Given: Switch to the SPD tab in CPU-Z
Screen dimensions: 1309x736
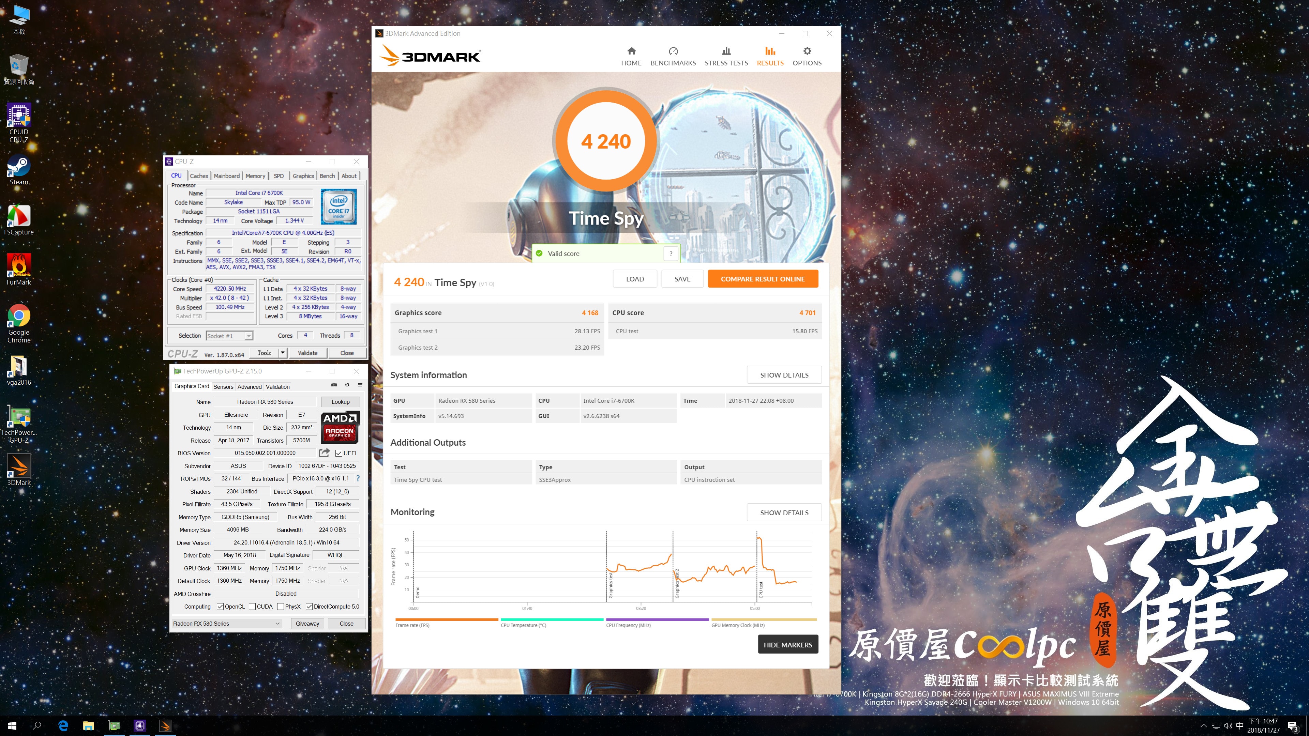Looking at the screenshot, I should [x=279, y=176].
